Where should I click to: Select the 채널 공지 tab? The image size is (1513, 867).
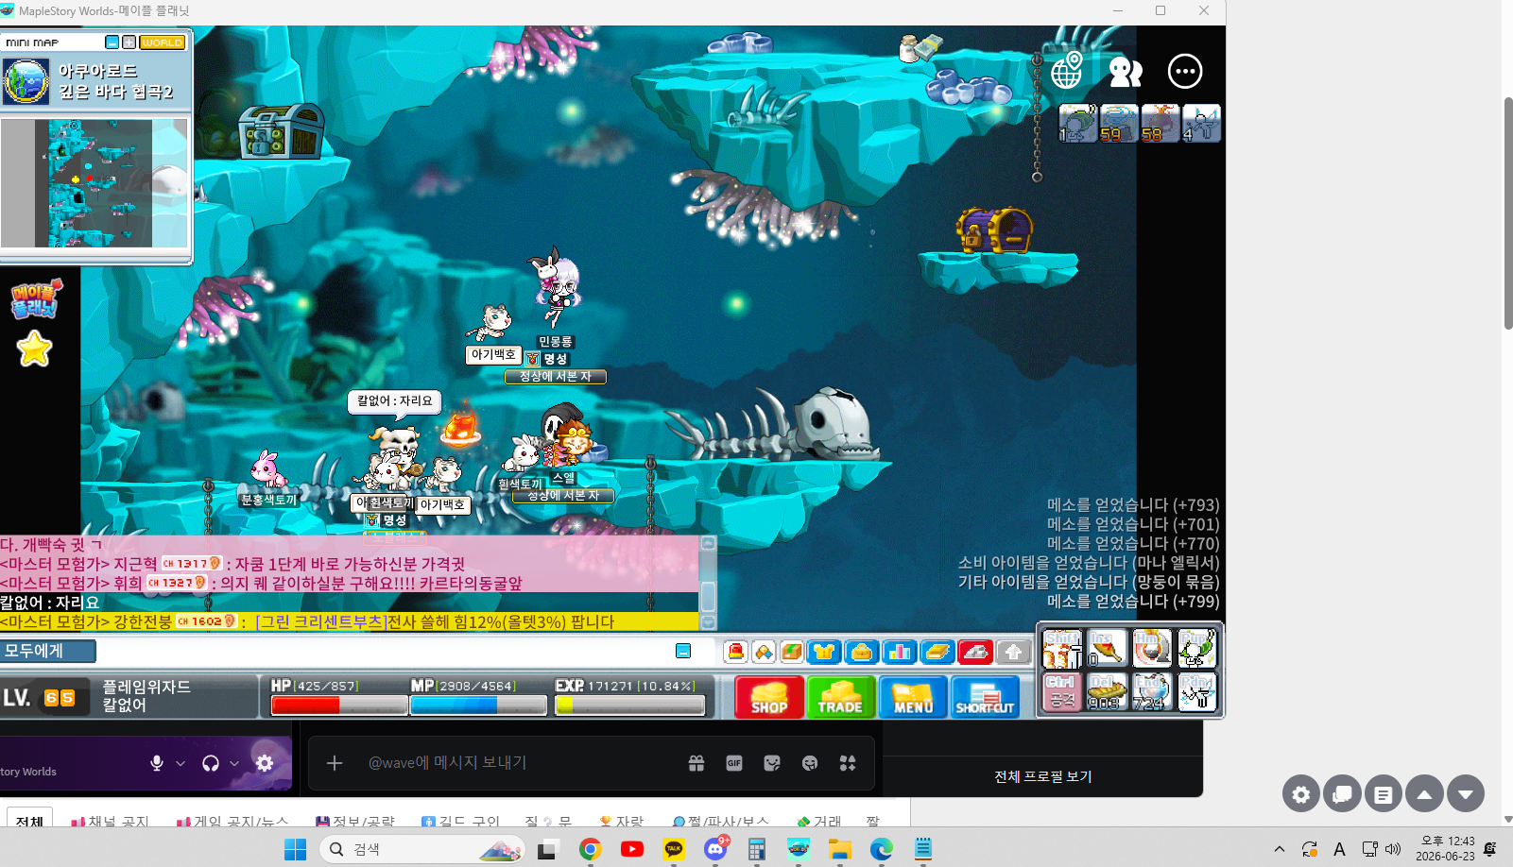110,821
